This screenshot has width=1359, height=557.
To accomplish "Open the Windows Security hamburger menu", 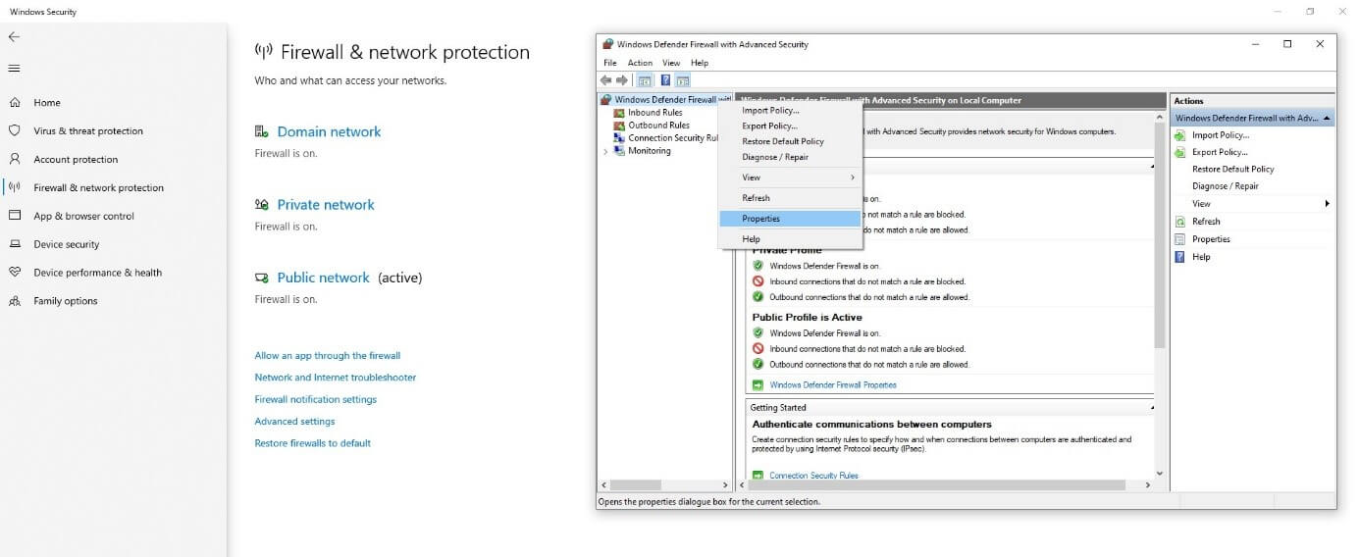I will (14, 69).
